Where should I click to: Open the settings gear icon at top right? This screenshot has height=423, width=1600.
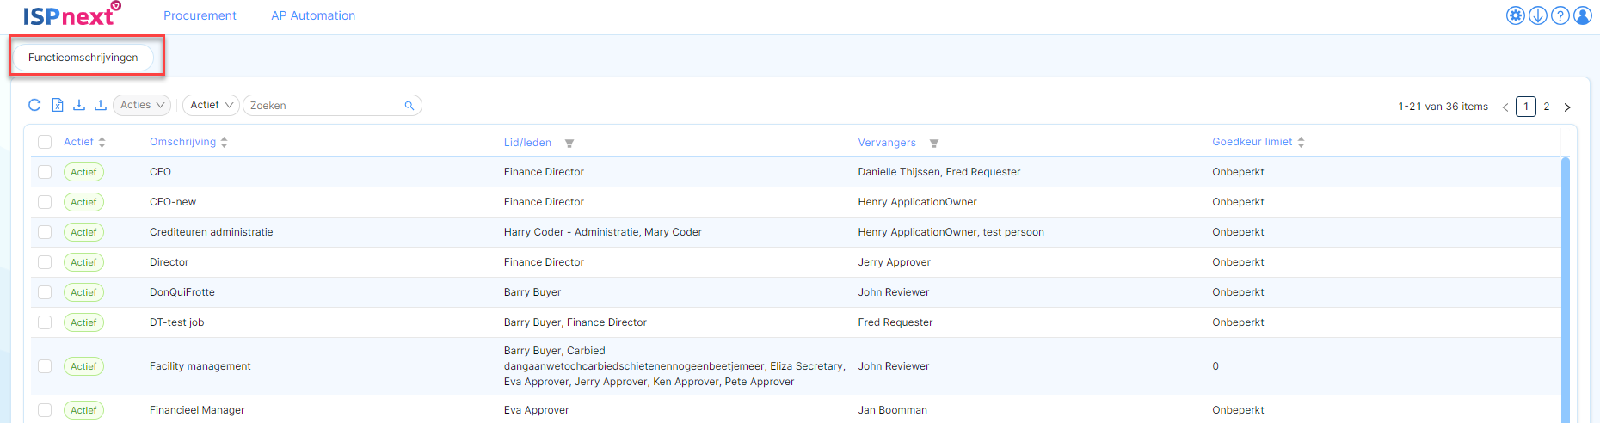[x=1516, y=15]
